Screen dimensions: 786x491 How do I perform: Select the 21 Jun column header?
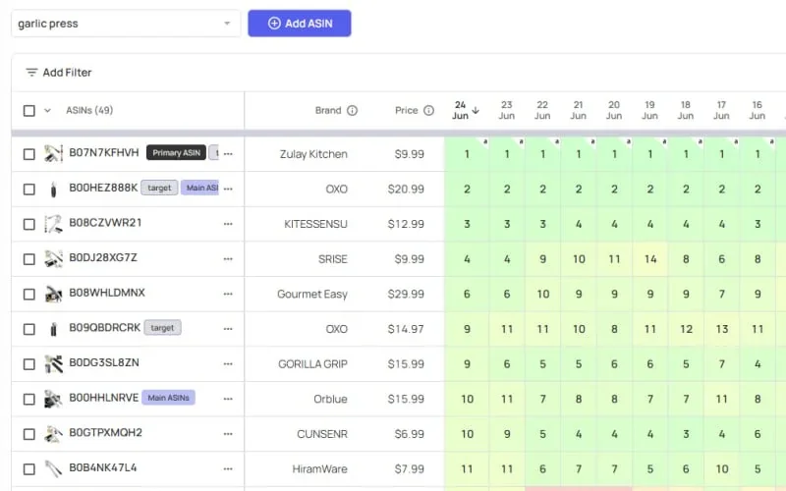(x=578, y=110)
